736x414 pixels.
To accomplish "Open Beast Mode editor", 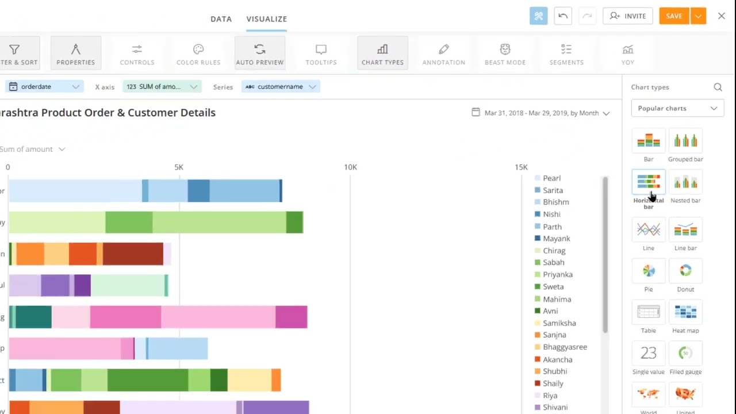I will click(x=505, y=53).
